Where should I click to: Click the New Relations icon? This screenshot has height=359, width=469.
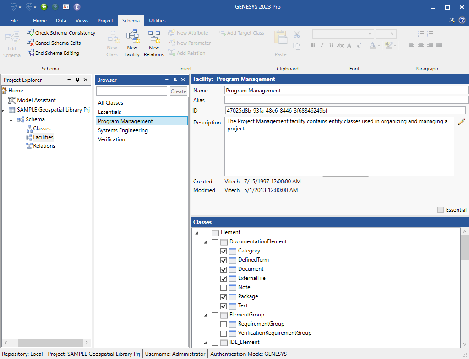154,37
